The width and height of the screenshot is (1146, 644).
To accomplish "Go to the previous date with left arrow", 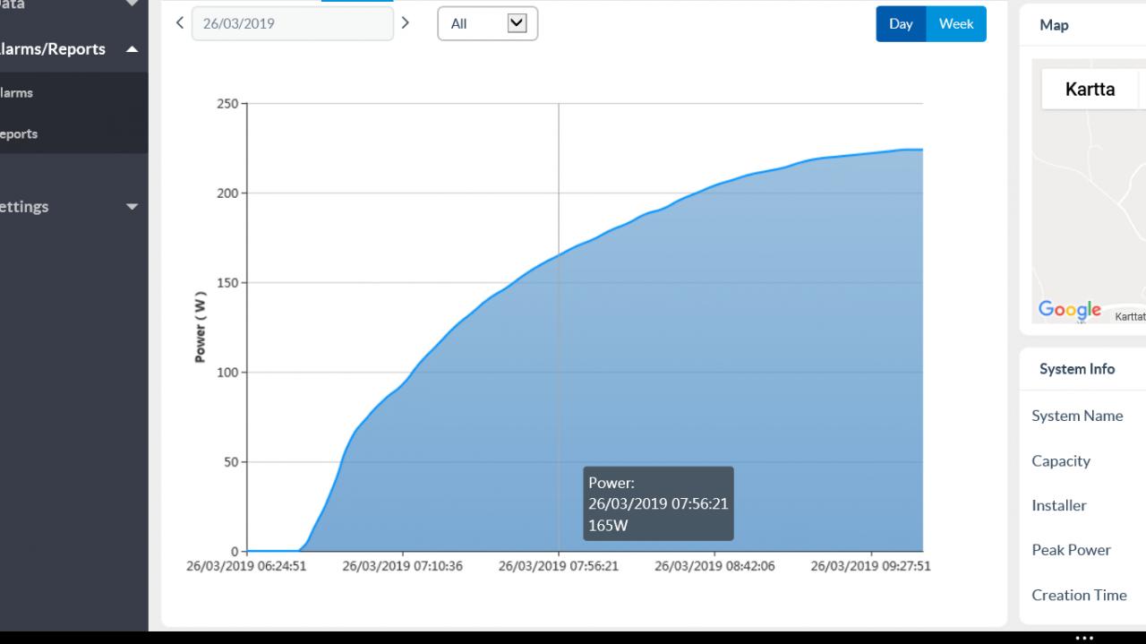I will pyautogui.click(x=180, y=23).
